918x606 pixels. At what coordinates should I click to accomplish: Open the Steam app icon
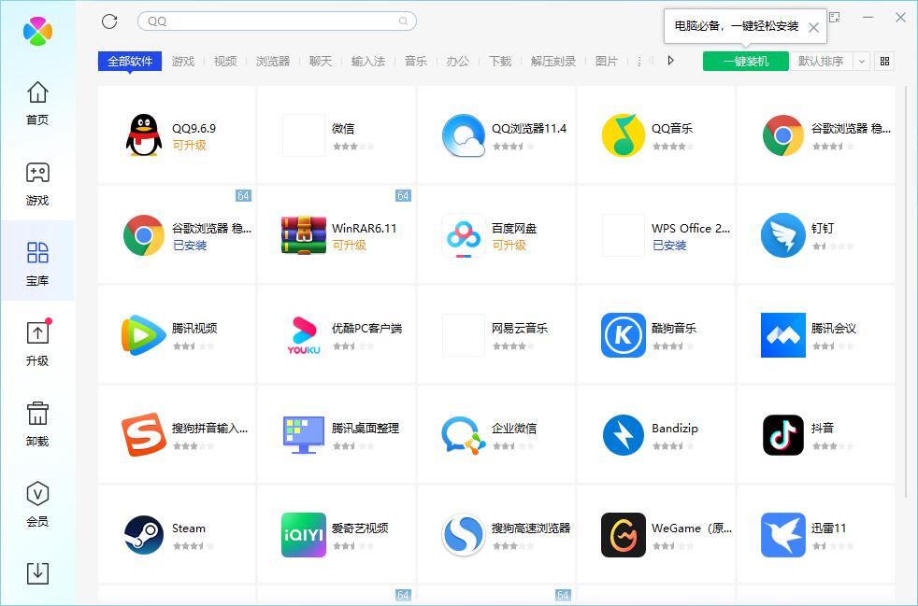click(143, 535)
